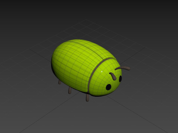Select the rear leg near the beetle's back
The width and height of the screenshot is (178, 133).
point(60,82)
